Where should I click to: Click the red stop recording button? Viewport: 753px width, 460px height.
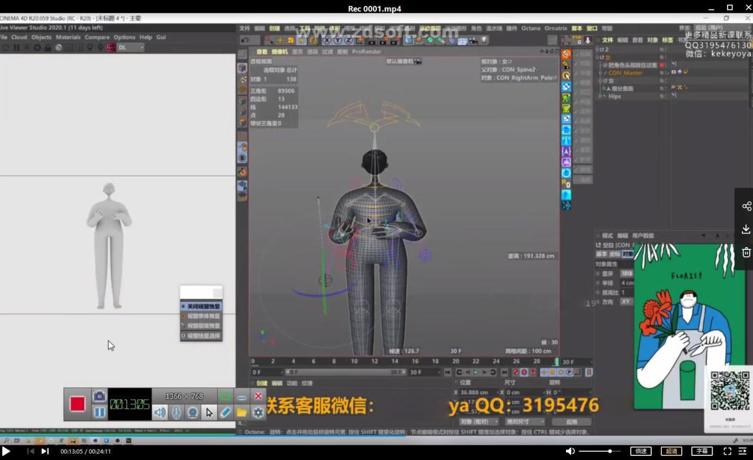click(x=78, y=404)
